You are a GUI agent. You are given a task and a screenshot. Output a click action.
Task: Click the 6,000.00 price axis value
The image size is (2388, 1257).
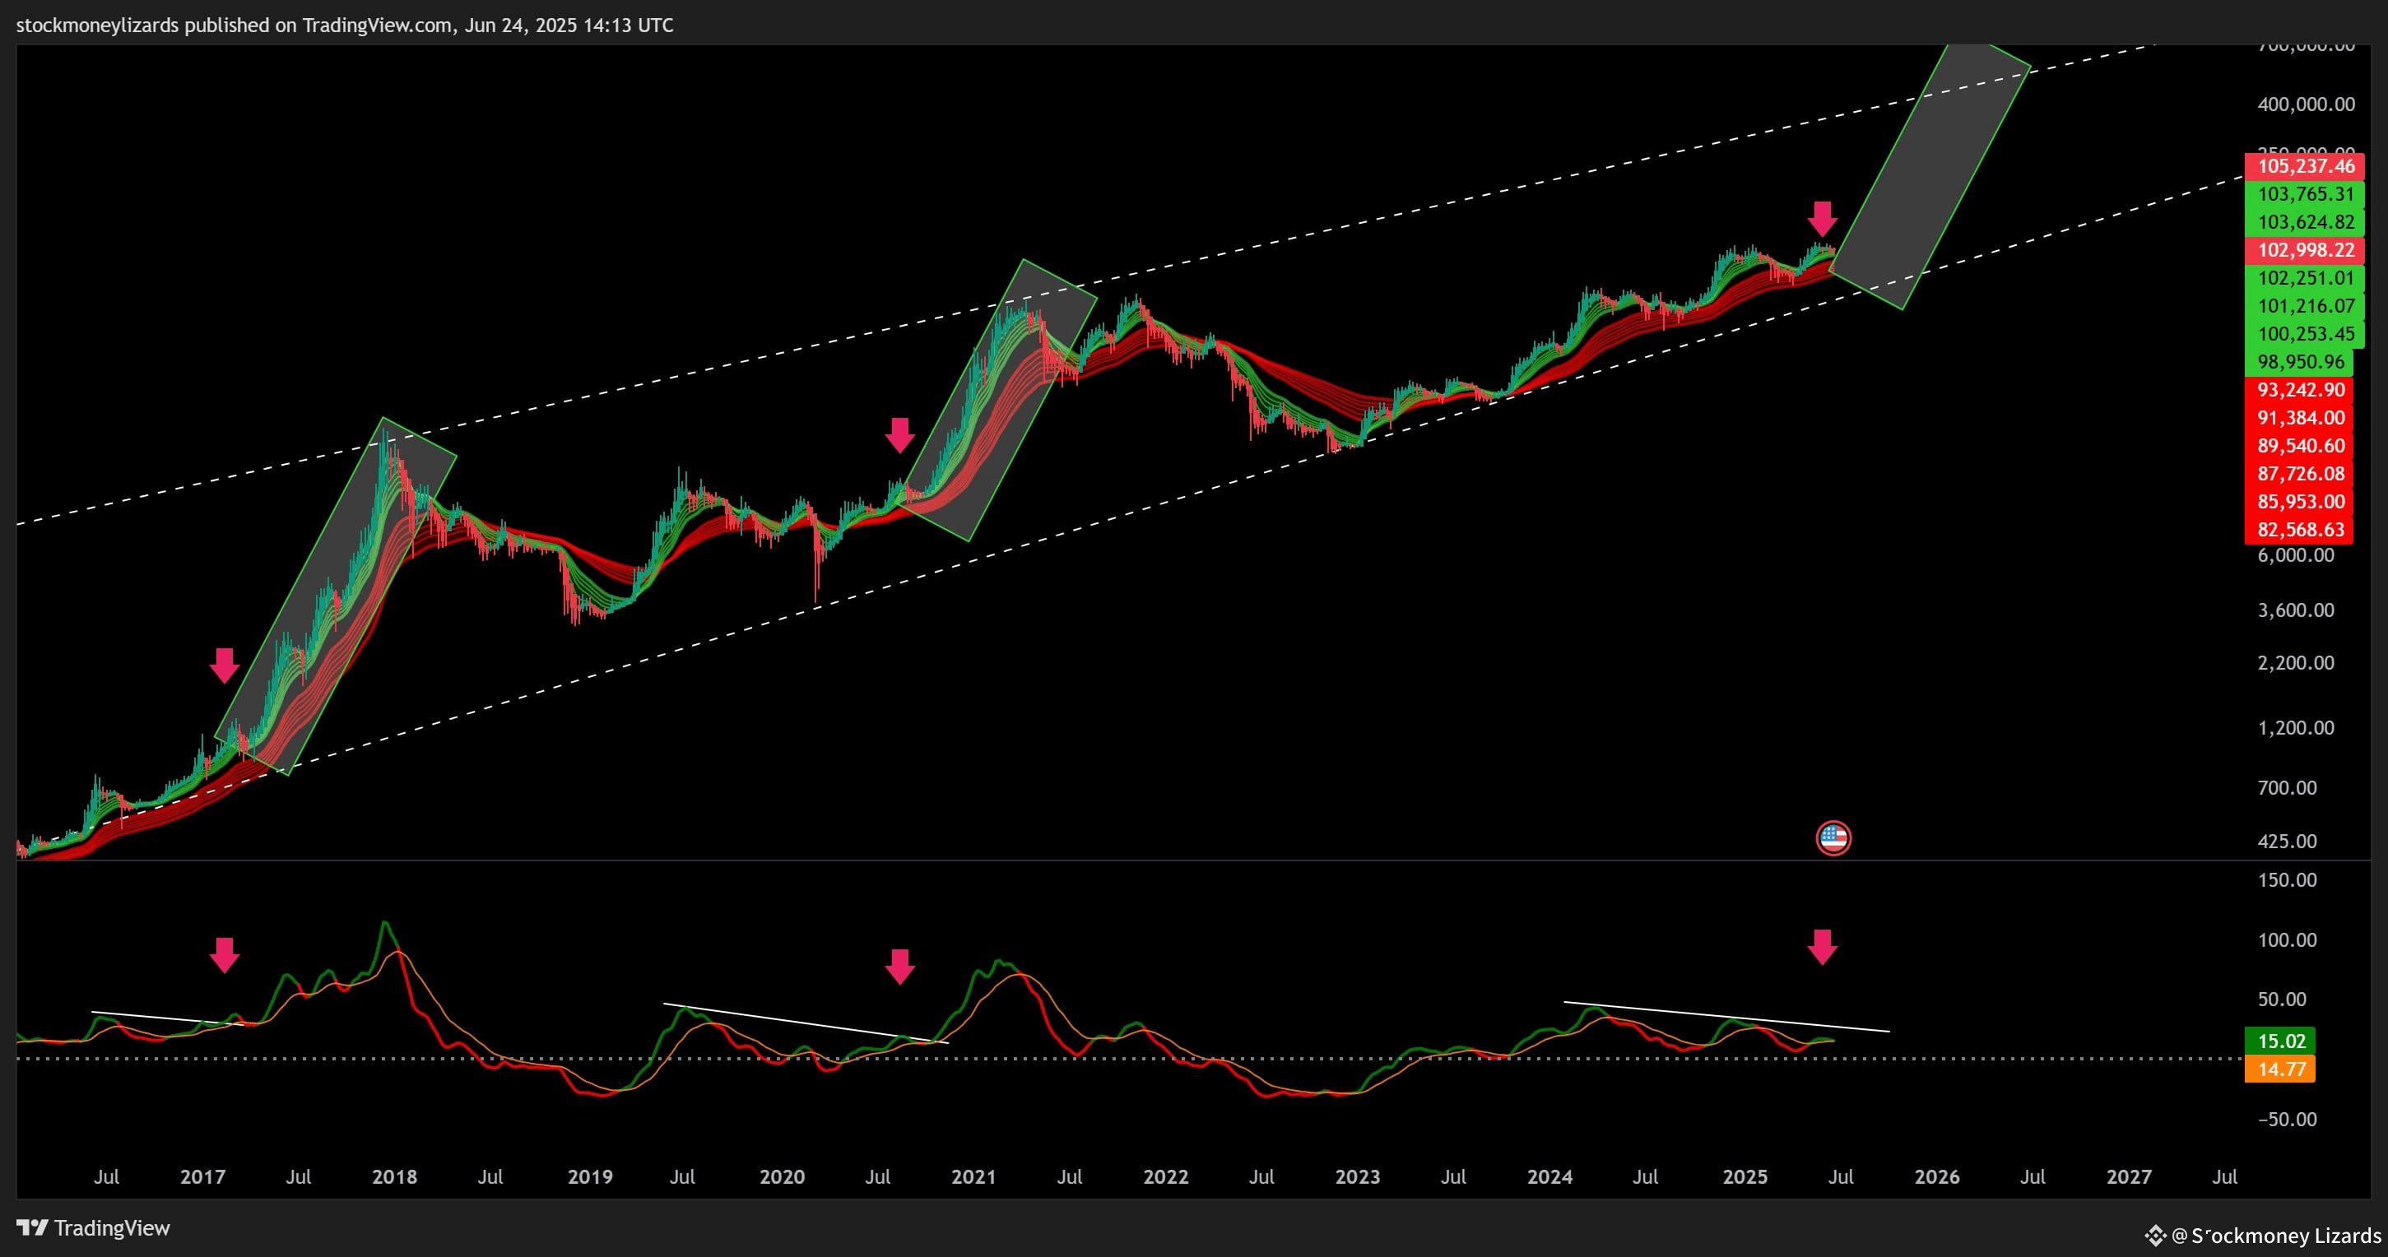2295,555
